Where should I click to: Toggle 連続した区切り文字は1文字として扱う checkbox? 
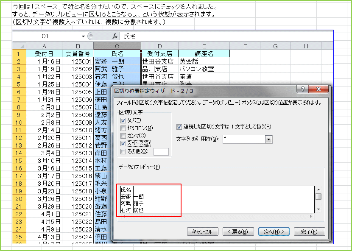pyautogui.click(x=179, y=127)
